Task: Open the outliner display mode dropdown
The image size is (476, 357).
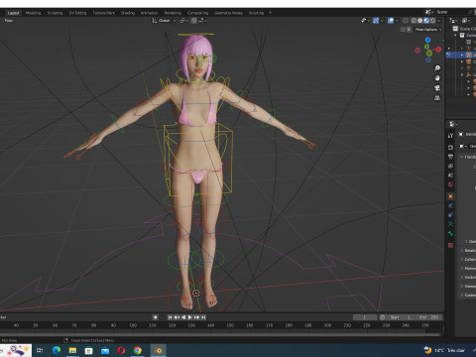Action: 454,21
